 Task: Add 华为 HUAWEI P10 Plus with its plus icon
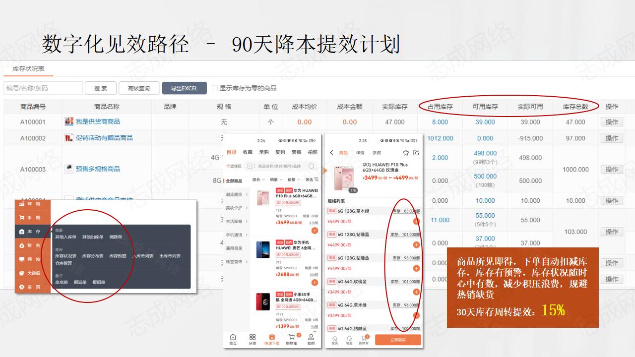pyautogui.click(x=315, y=231)
